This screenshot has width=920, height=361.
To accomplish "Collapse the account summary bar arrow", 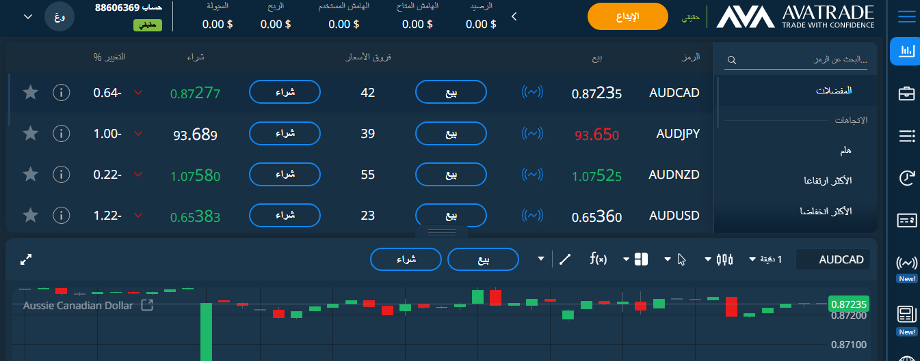I will click(x=514, y=16).
